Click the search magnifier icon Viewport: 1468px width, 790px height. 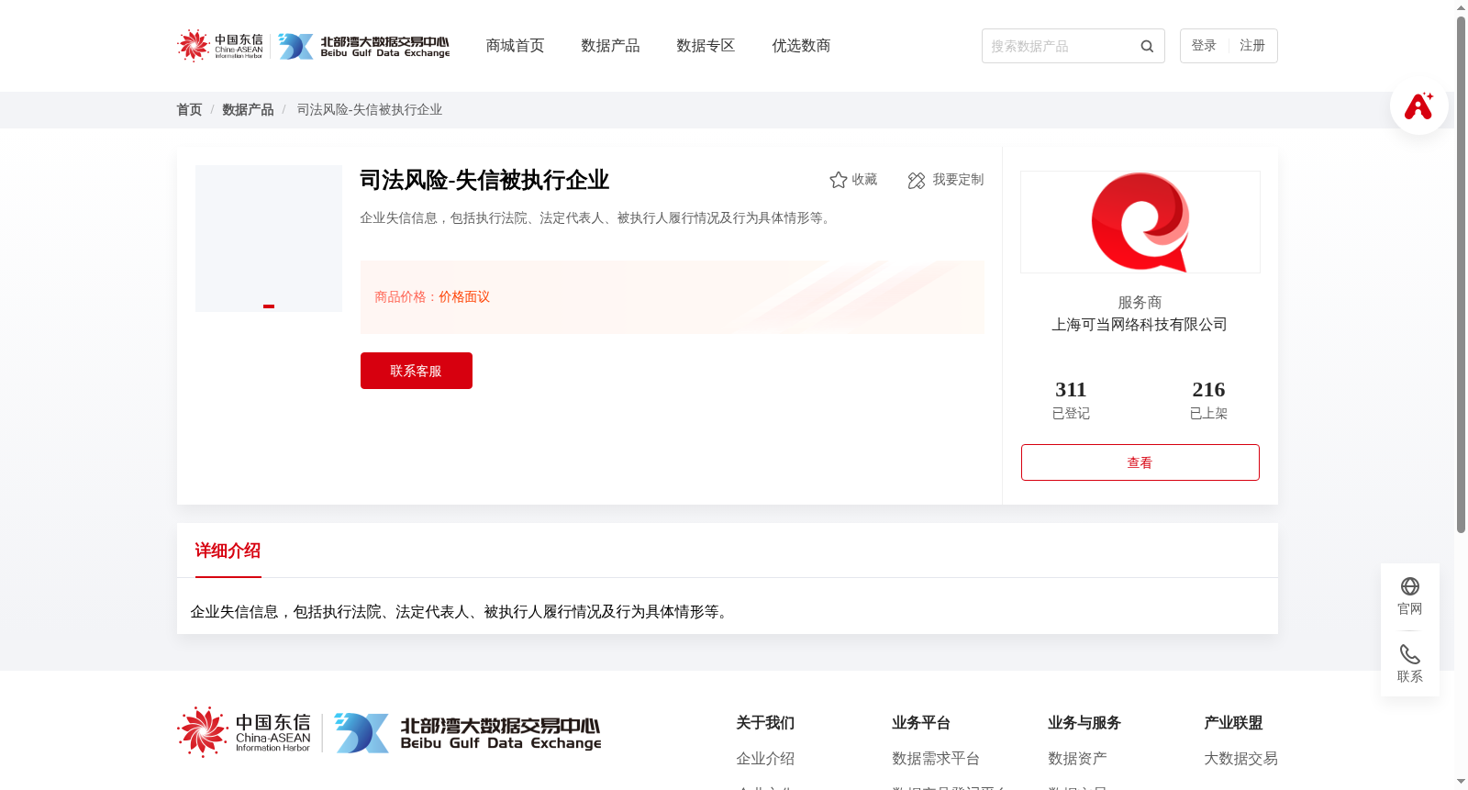(1147, 46)
